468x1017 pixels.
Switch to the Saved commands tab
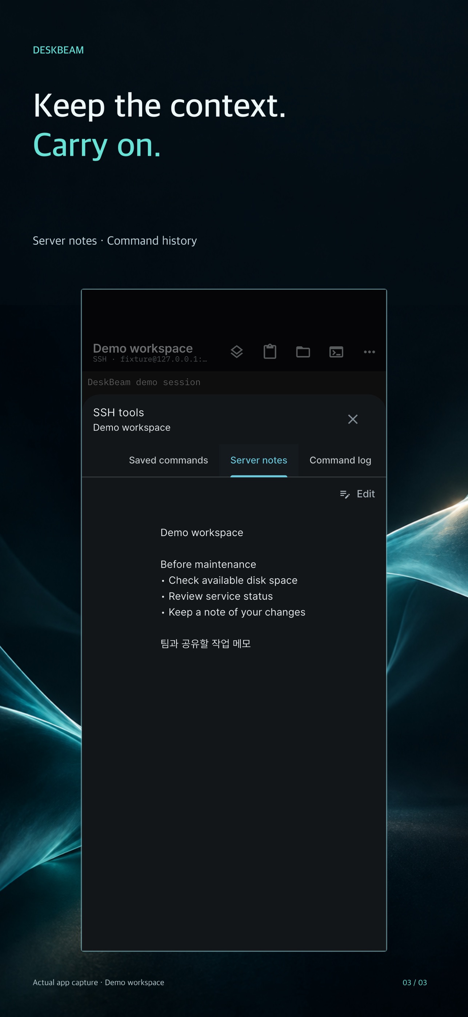(x=168, y=460)
